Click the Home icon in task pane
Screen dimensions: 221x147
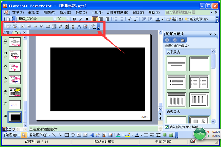click(x=183, y=40)
